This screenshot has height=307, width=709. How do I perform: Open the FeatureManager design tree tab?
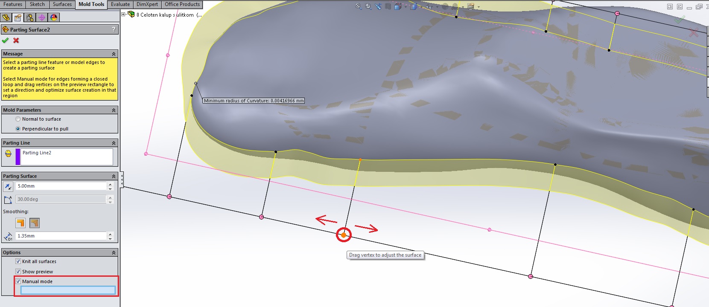click(6, 17)
